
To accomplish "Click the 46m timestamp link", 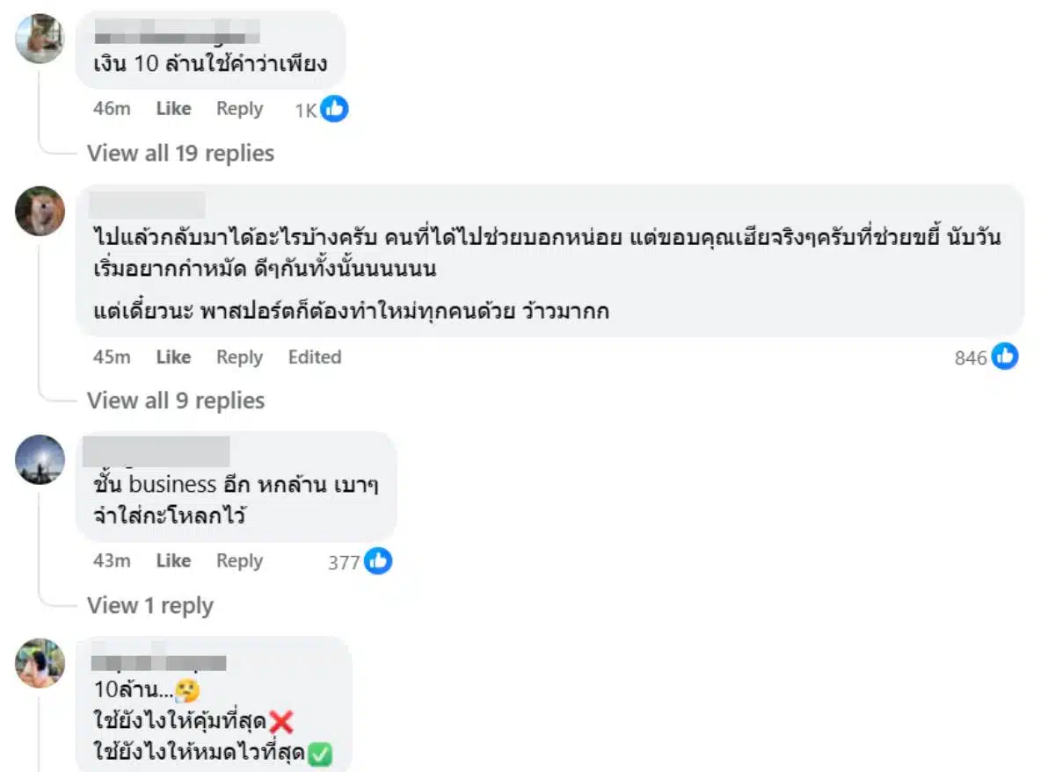I will pos(112,109).
